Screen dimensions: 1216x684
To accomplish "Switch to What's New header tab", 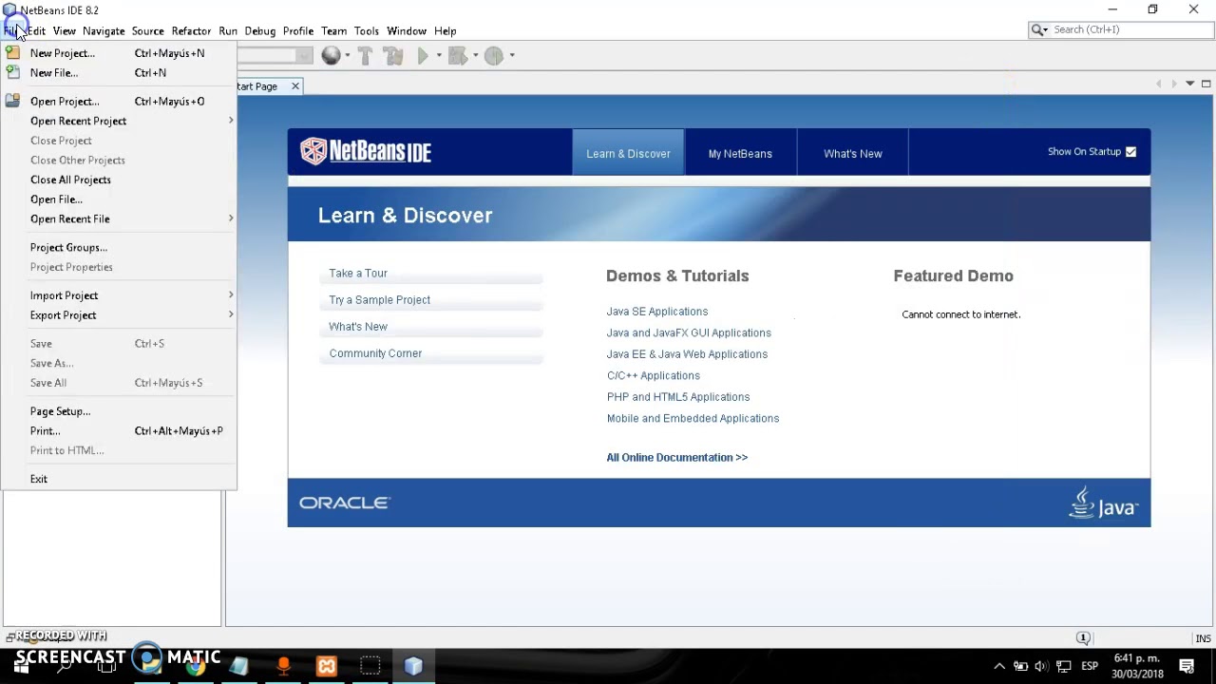I will tap(853, 153).
